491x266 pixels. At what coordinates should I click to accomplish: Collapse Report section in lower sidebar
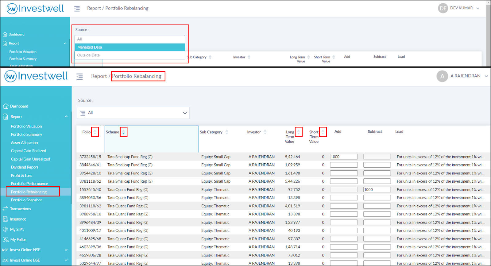click(66, 117)
